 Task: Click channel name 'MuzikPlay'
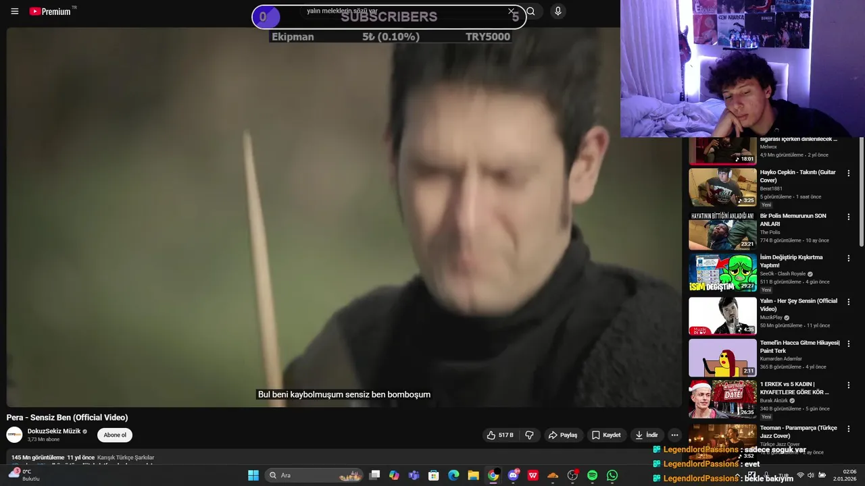coord(770,317)
